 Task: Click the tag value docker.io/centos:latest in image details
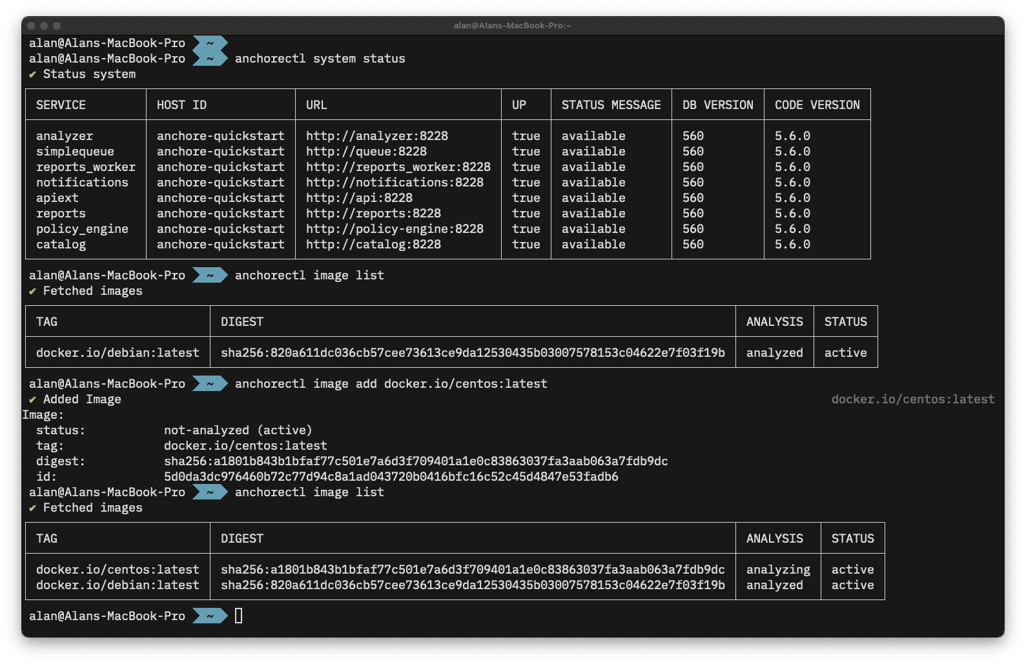coord(245,446)
